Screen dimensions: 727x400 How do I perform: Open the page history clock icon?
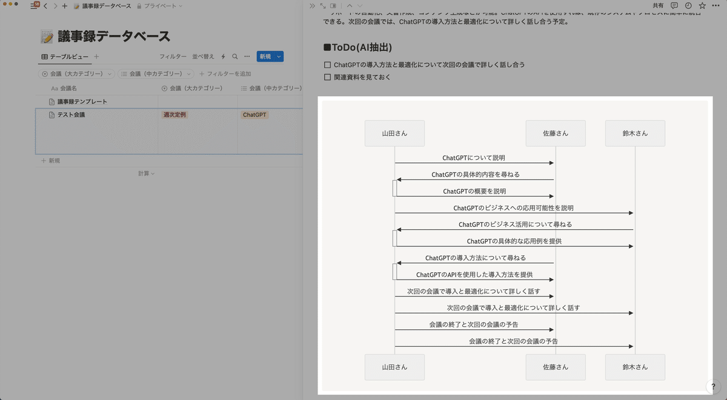[x=688, y=5]
